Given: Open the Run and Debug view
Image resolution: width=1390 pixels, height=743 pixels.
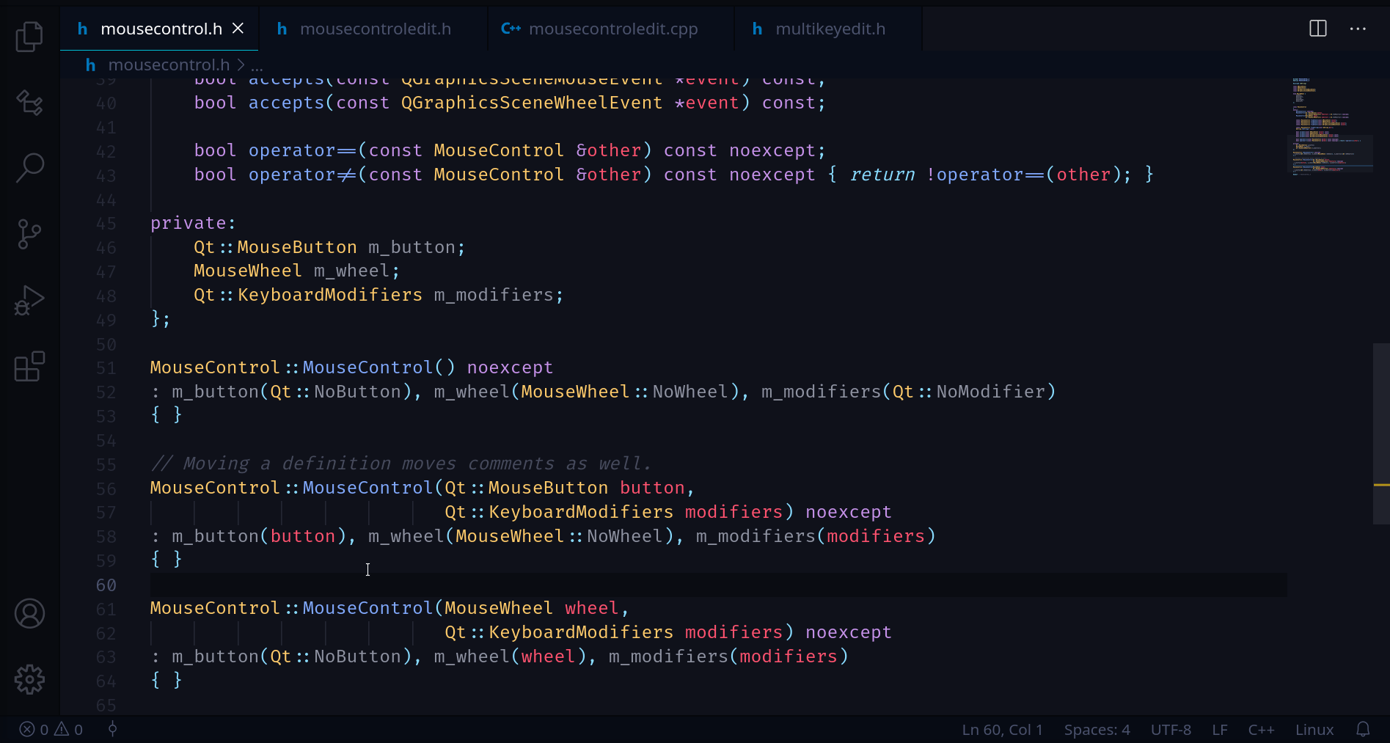Looking at the screenshot, I should [29, 300].
